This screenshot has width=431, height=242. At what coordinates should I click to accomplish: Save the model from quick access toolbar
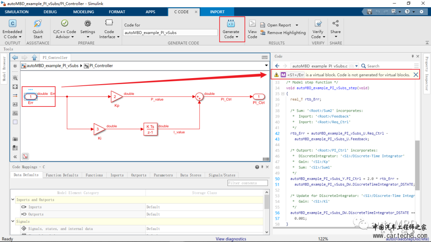pyautogui.click(x=370, y=12)
